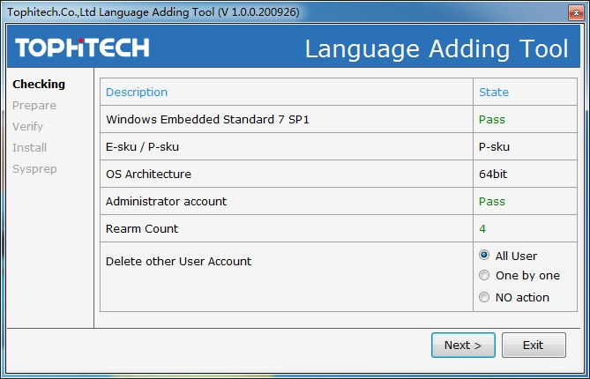Click the State column header
590x379 pixels.
click(493, 93)
